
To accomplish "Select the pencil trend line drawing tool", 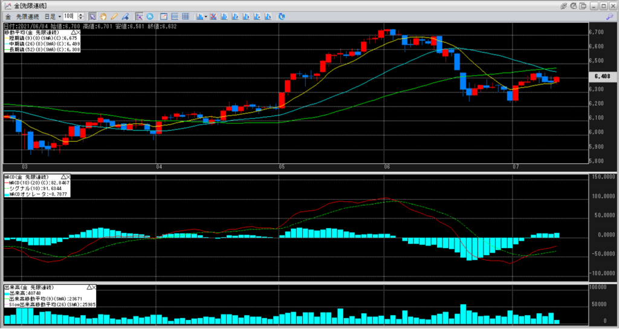I will 114,16.
